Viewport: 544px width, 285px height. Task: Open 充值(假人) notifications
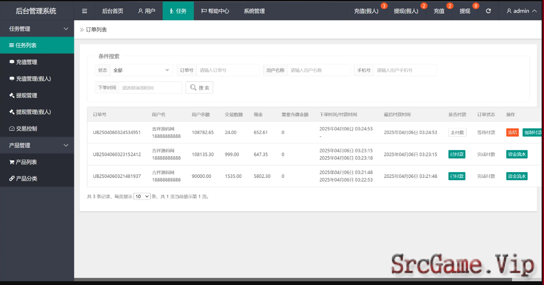[367, 11]
